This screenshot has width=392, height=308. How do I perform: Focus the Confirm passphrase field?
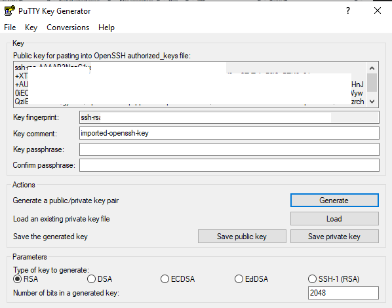[229, 165]
